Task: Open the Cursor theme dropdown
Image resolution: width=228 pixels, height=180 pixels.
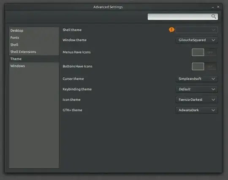Action: click(x=197, y=79)
